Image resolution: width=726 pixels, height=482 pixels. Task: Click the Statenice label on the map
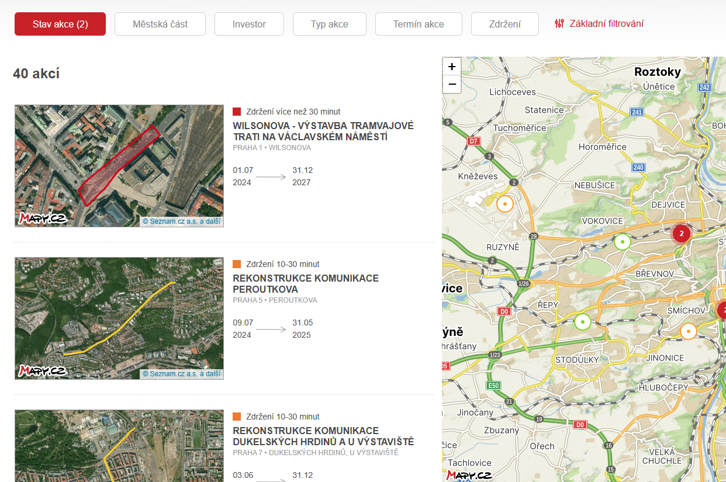pos(544,110)
